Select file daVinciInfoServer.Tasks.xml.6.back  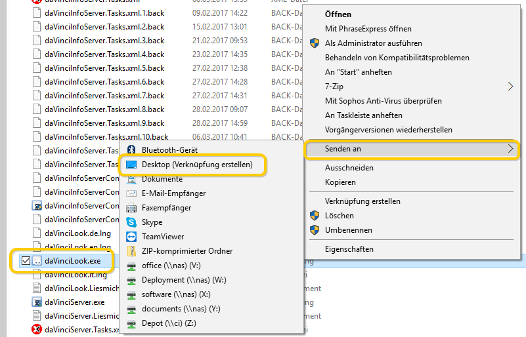point(104,82)
